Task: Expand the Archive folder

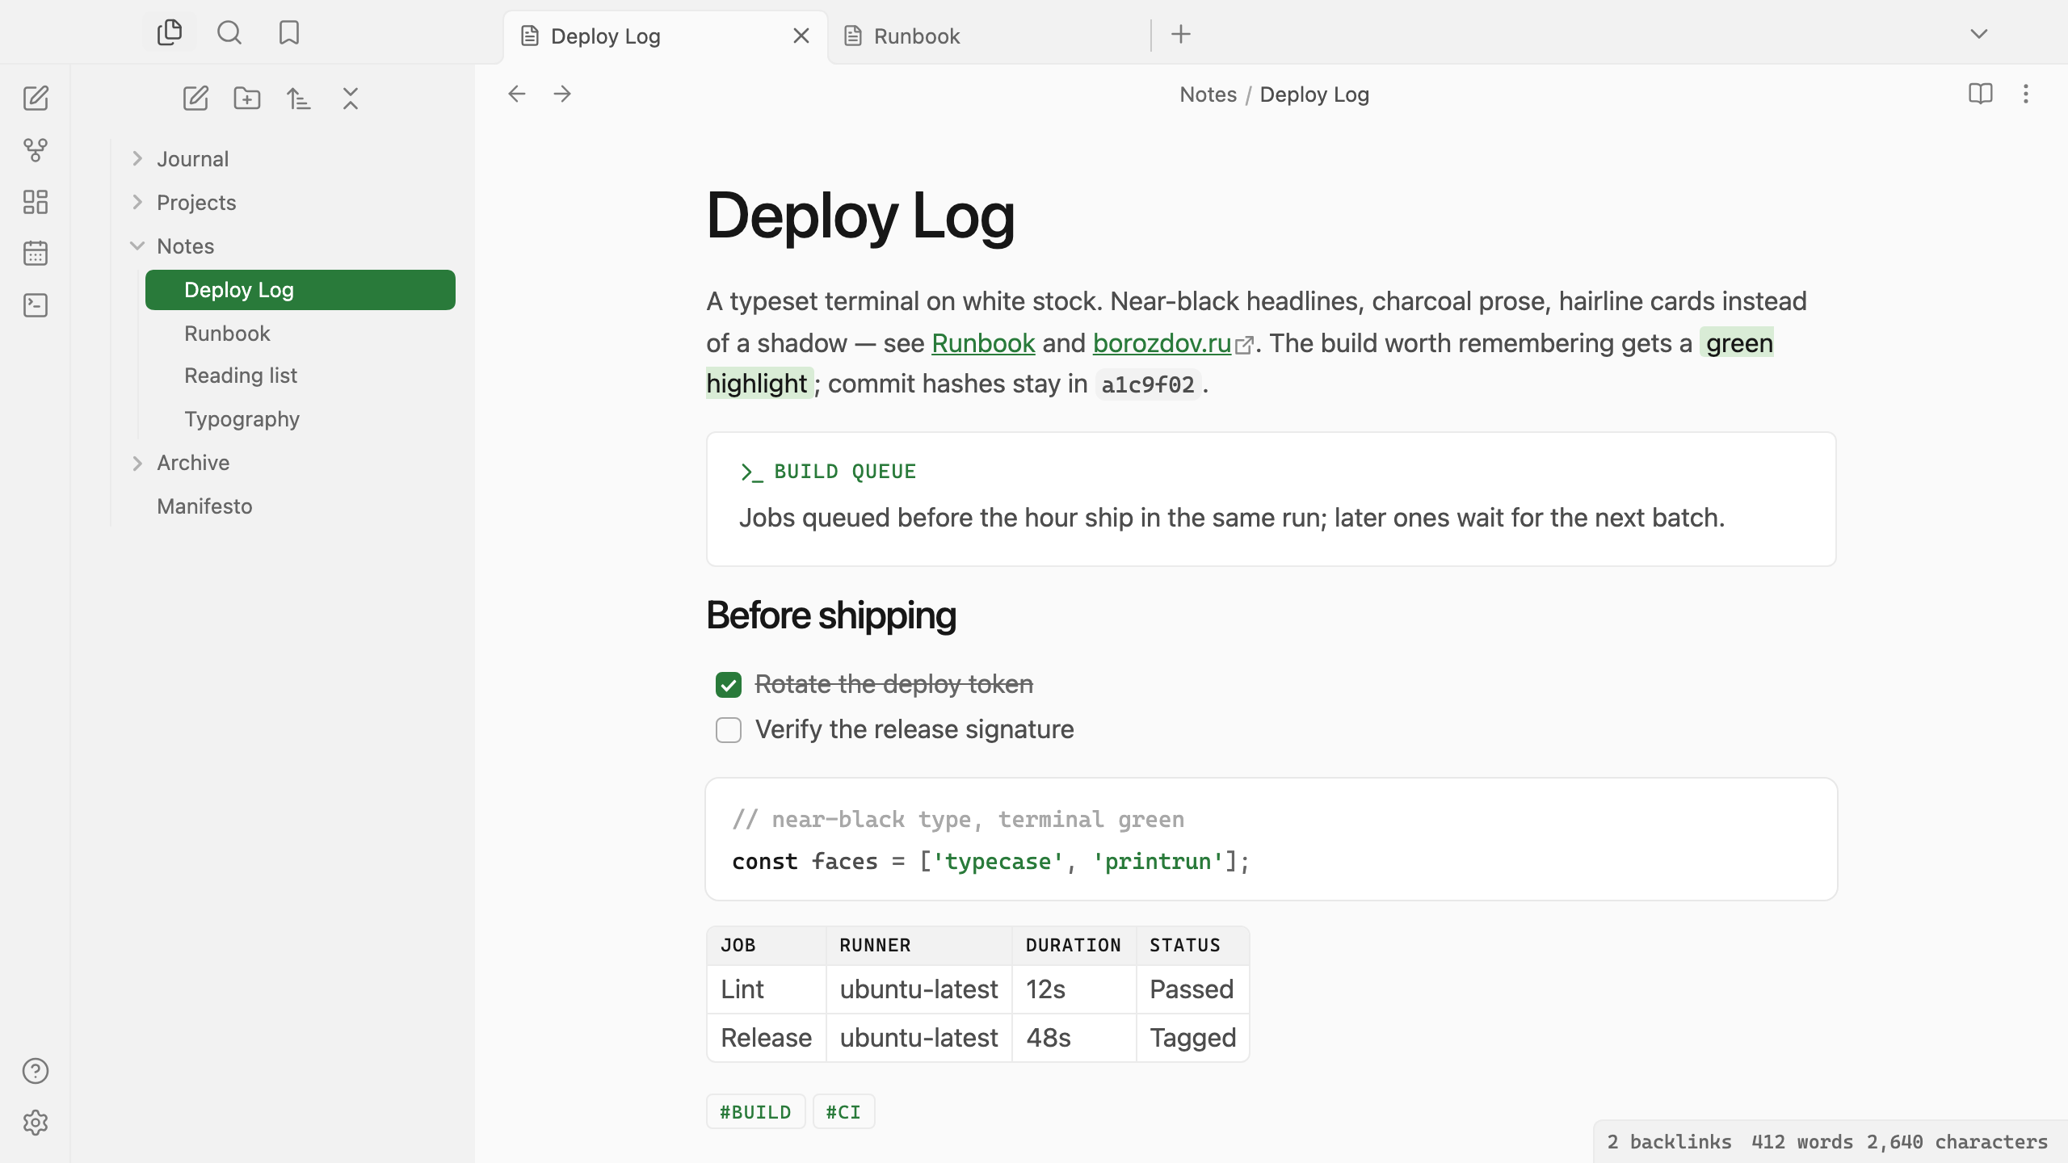Action: click(137, 463)
